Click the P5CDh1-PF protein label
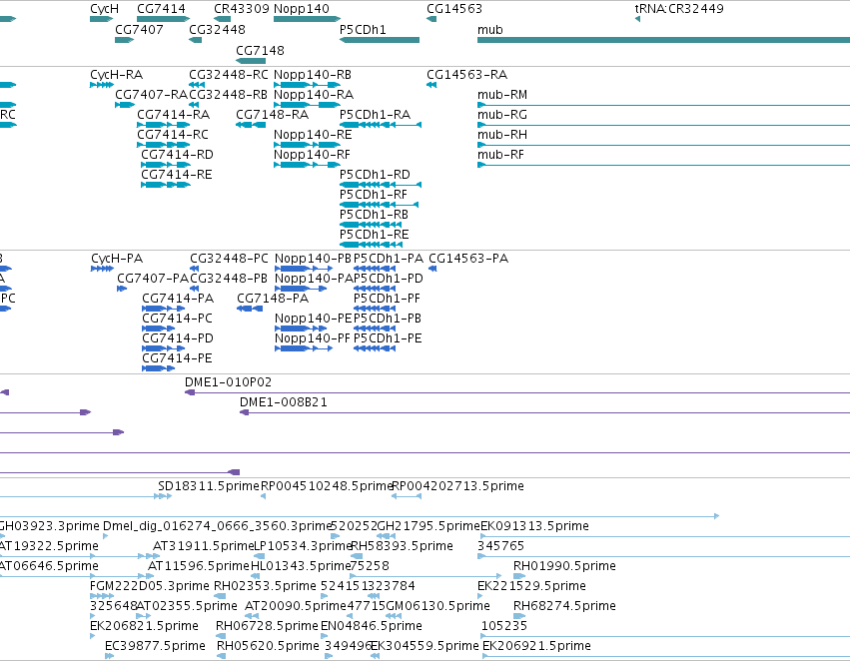Image resolution: width=850 pixels, height=661 pixels. 387,299
